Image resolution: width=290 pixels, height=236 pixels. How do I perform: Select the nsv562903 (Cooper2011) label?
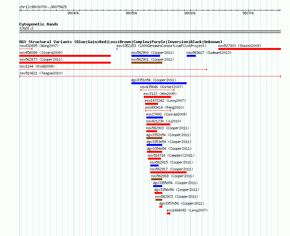167,128
